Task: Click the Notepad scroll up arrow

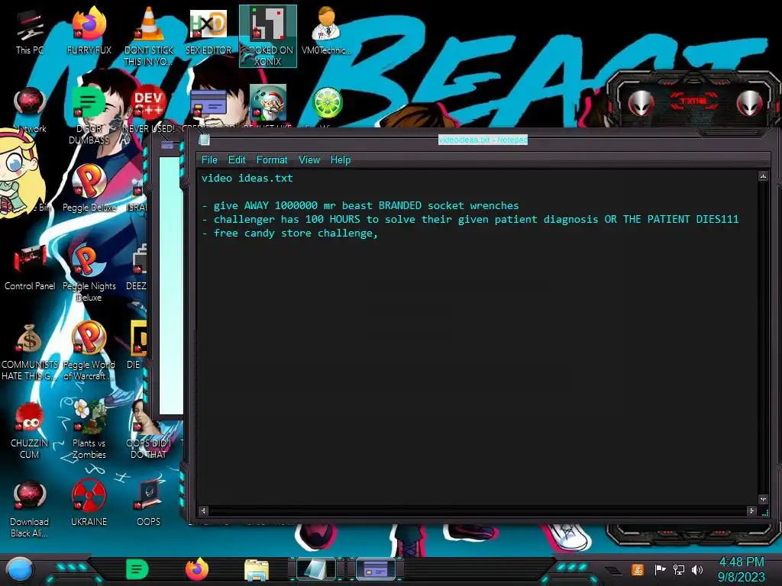Action: point(763,176)
